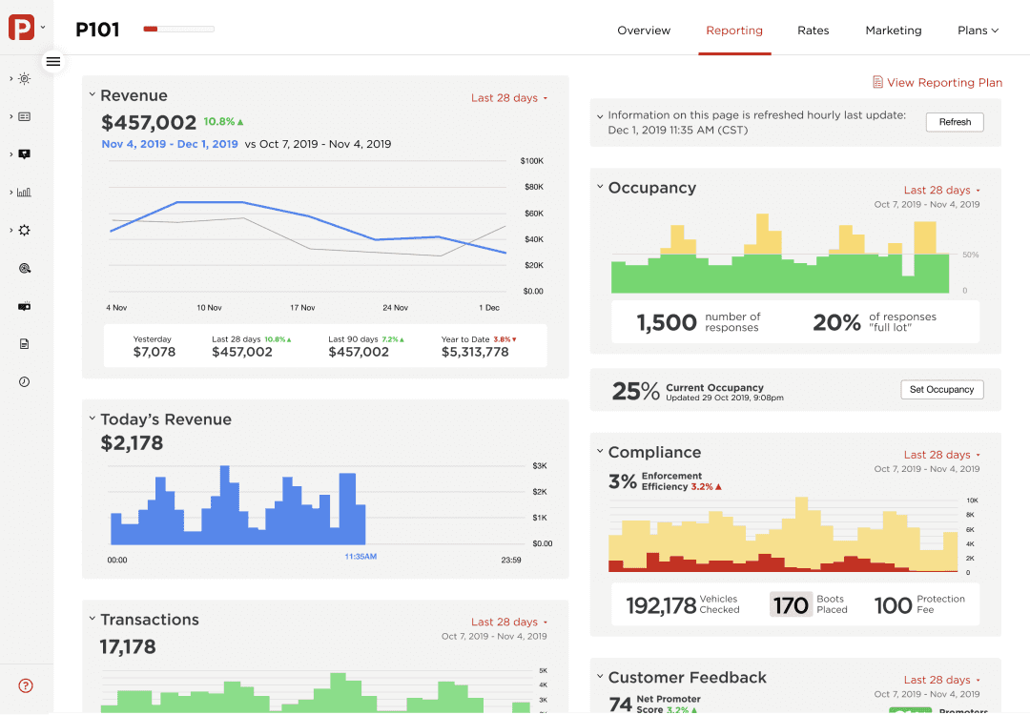Switch to the Rates tab
Image resolution: width=1030 pixels, height=715 pixels.
pos(813,31)
